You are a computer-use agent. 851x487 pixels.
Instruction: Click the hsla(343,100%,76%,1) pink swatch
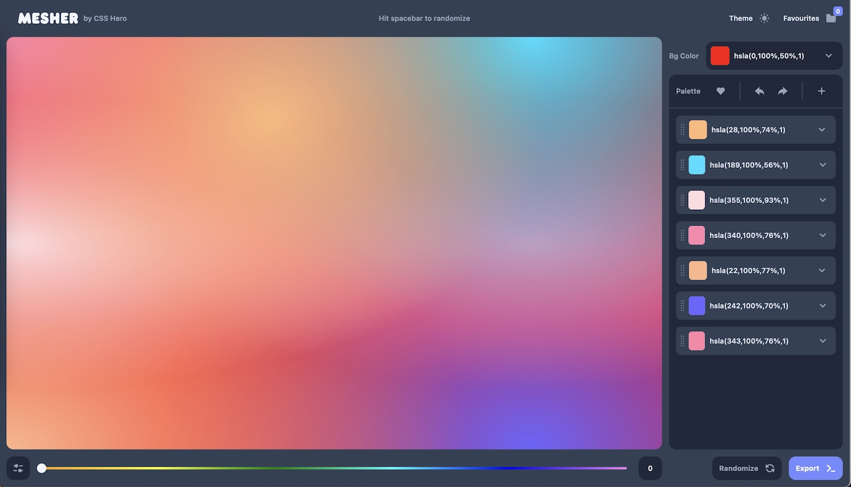(x=697, y=341)
